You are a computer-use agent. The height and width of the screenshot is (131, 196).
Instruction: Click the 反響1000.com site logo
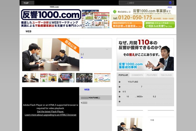[x=51, y=14]
